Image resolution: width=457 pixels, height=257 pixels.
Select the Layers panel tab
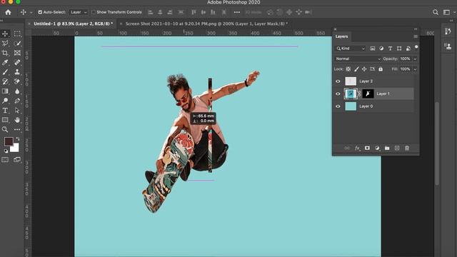click(341, 36)
